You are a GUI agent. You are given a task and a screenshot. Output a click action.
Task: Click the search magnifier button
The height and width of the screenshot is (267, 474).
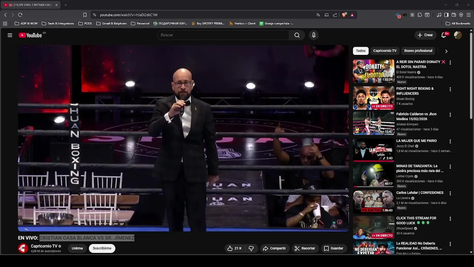pyautogui.click(x=297, y=35)
